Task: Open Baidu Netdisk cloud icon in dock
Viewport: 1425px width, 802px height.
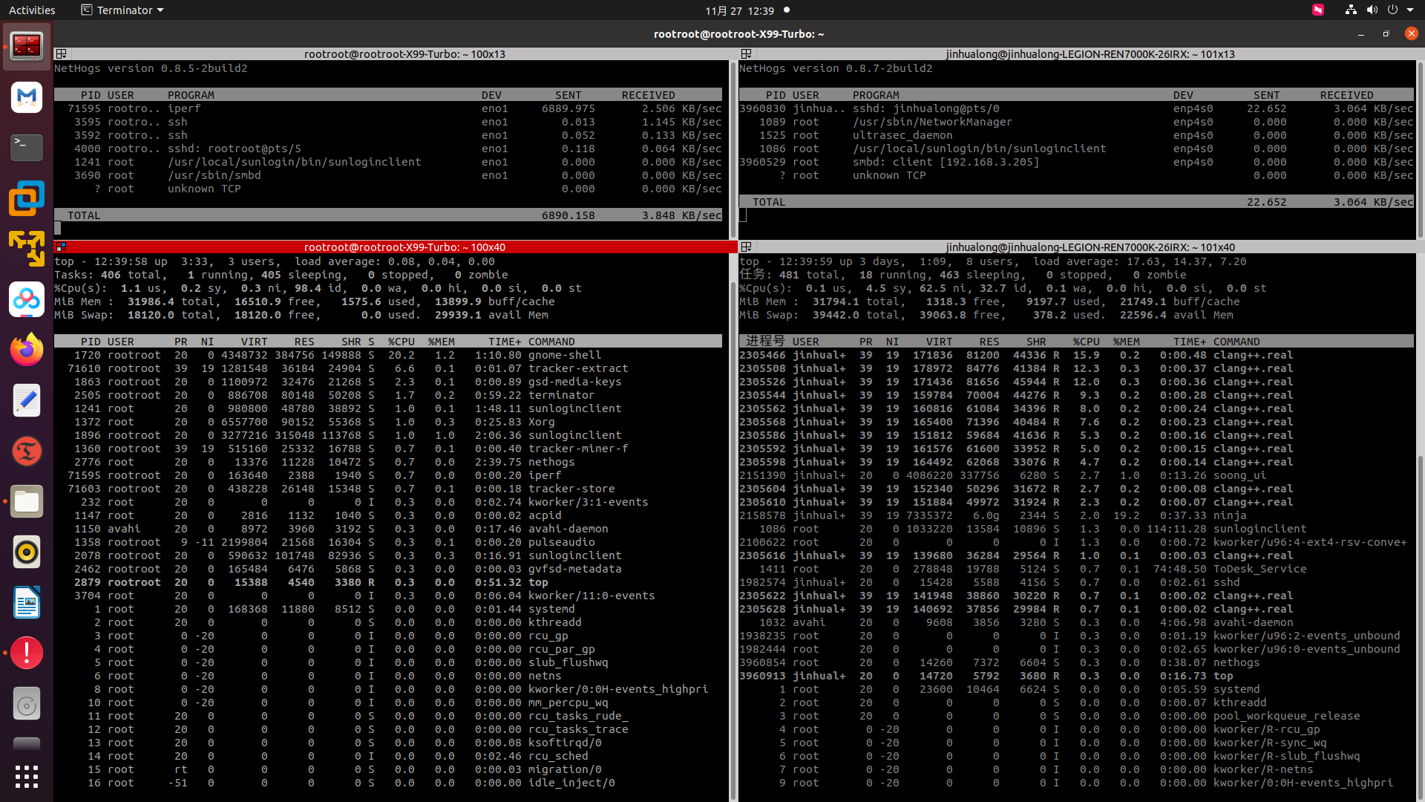Action: 27,299
